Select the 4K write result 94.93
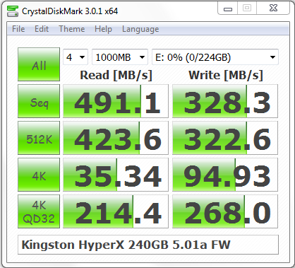 point(225,175)
